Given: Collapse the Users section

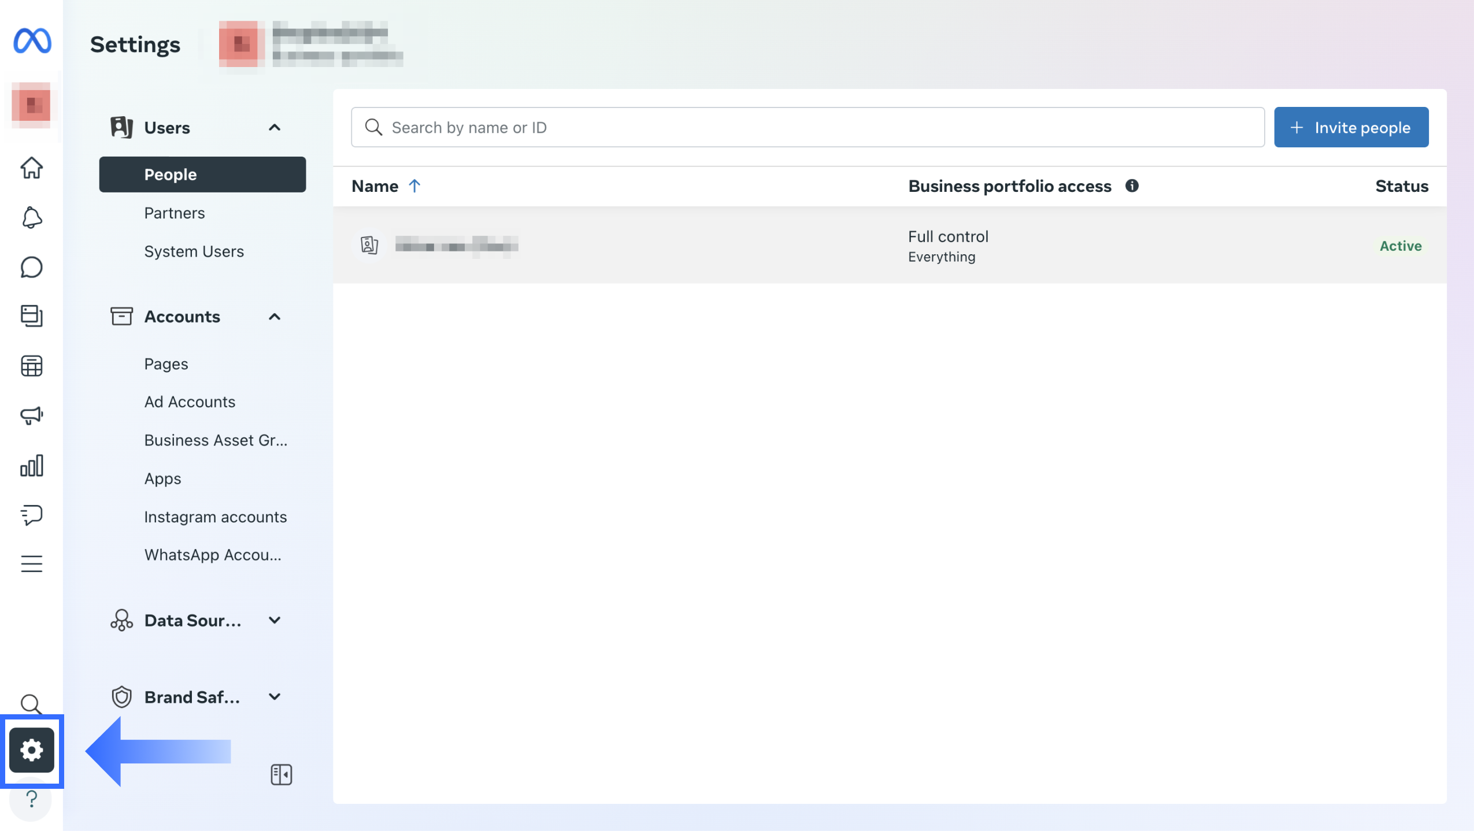Looking at the screenshot, I should [x=275, y=128].
